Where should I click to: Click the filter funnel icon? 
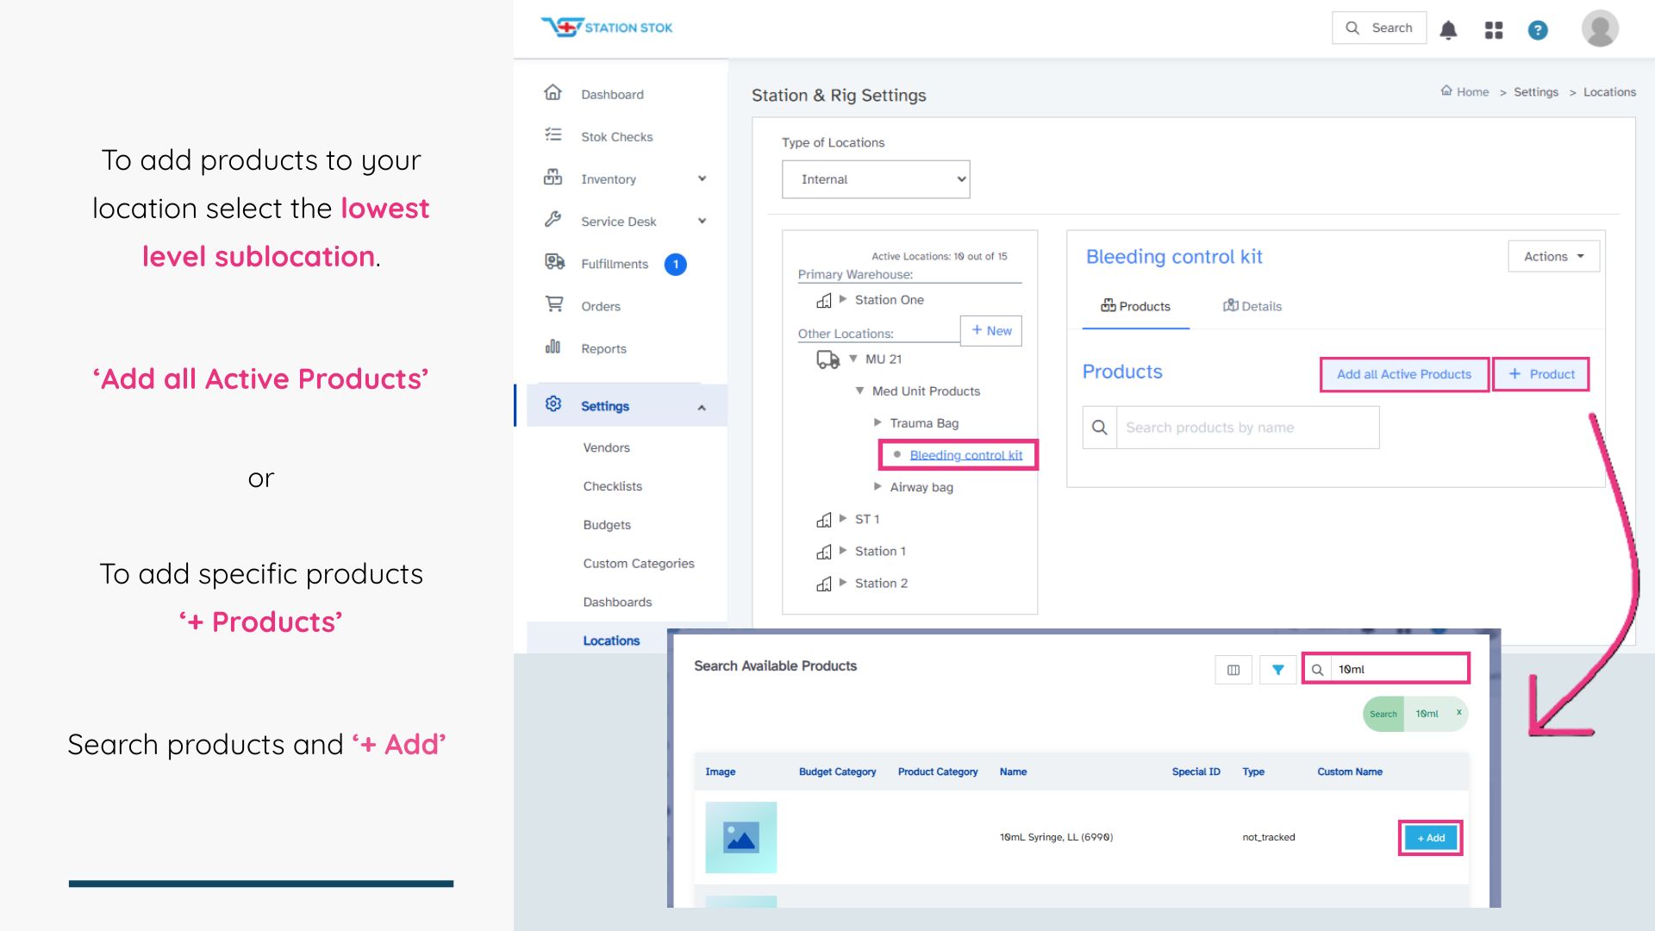(x=1278, y=670)
